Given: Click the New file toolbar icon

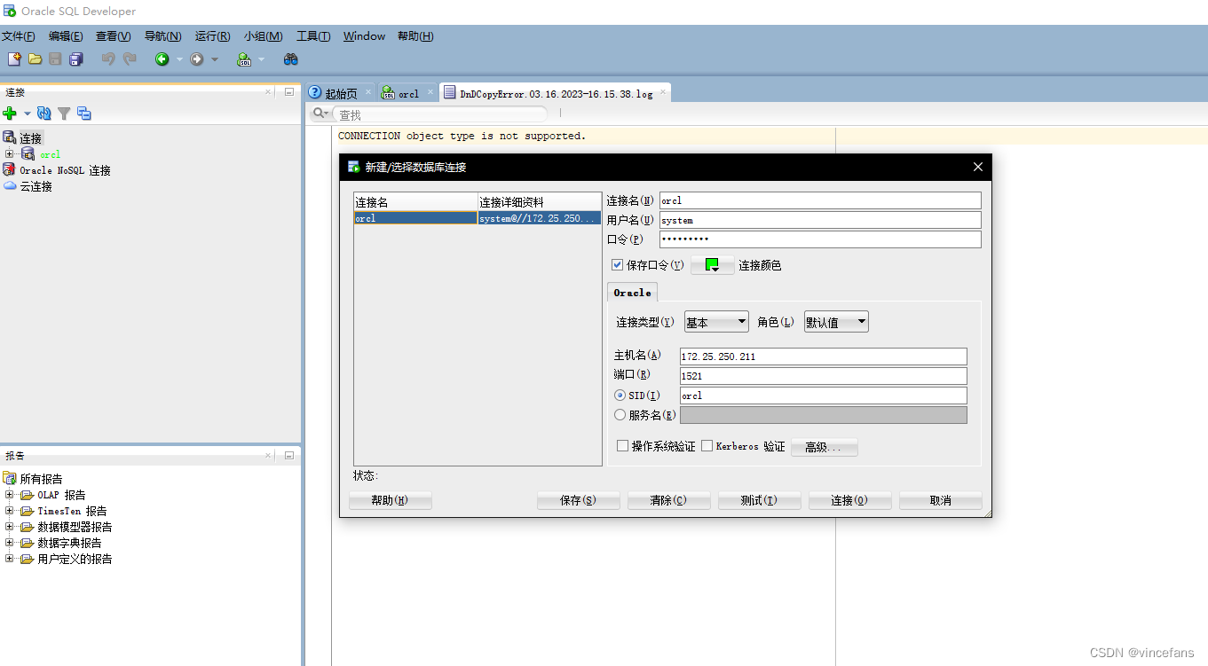Looking at the screenshot, I should point(14,59).
